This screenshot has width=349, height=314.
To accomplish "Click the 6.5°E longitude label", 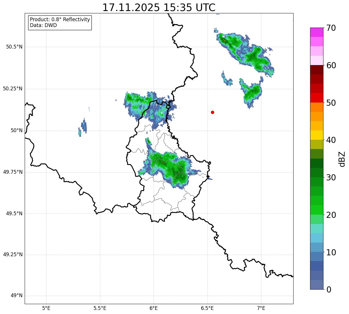I will pos(207,308).
